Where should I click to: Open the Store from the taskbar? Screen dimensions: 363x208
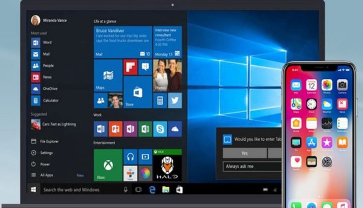pyautogui.click(x=180, y=190)
